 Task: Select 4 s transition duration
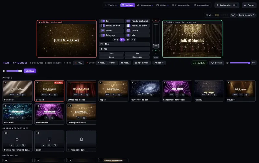point(133,40)
